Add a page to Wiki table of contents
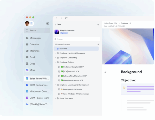 [98, 44]
